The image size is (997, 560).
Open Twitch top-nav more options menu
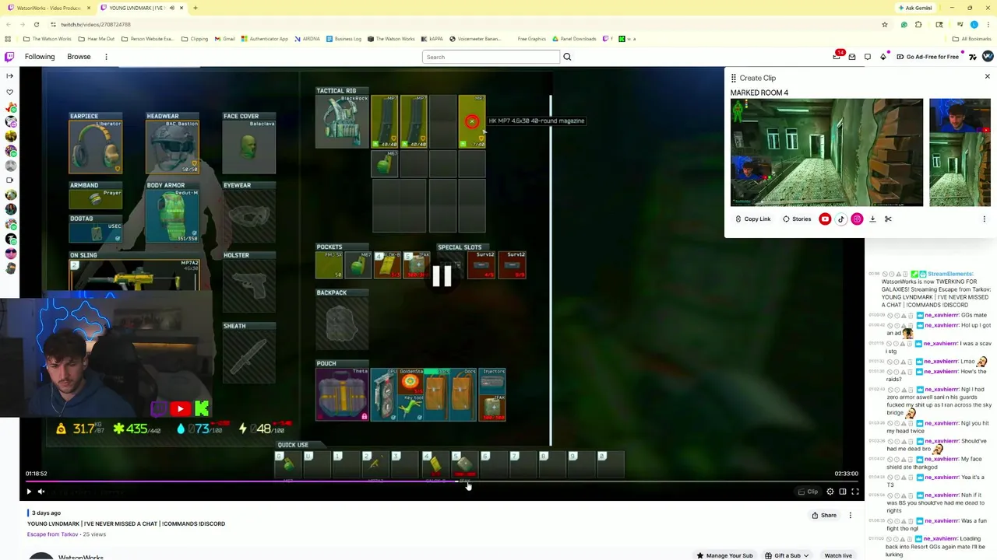(106, 57)
